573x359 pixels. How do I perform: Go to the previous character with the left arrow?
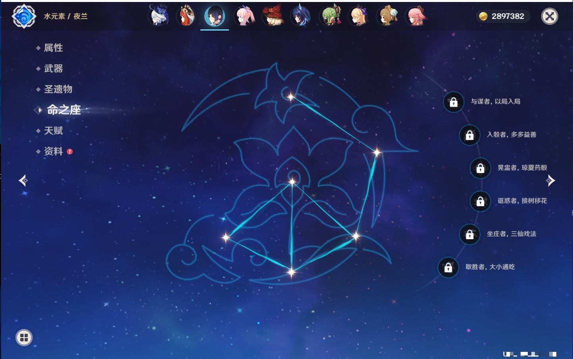click(23, 180)
